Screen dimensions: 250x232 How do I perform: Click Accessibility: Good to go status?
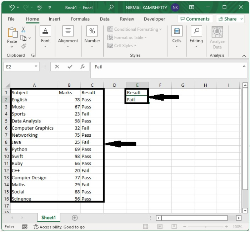(x=59, y=227)
